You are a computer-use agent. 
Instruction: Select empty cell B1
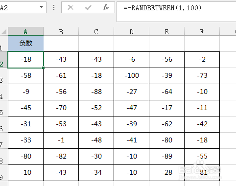pyautogui.click(x=61, y=44)
